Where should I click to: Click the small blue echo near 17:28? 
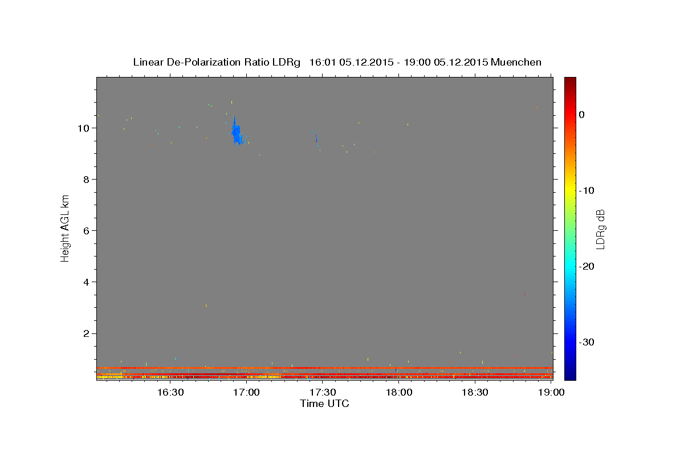click(x=316, y=139)
